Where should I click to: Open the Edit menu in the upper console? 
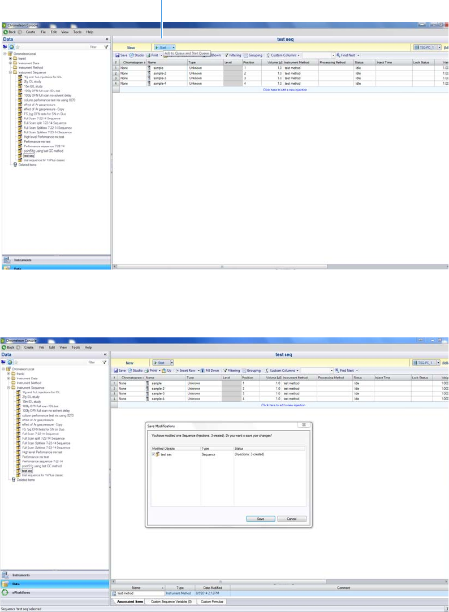pyautogui.click(x=54, y=32)
